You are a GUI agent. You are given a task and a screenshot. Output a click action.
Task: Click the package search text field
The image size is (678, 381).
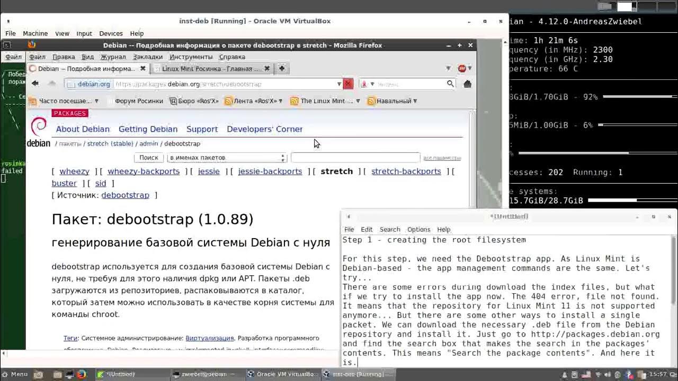pos(355,158)
